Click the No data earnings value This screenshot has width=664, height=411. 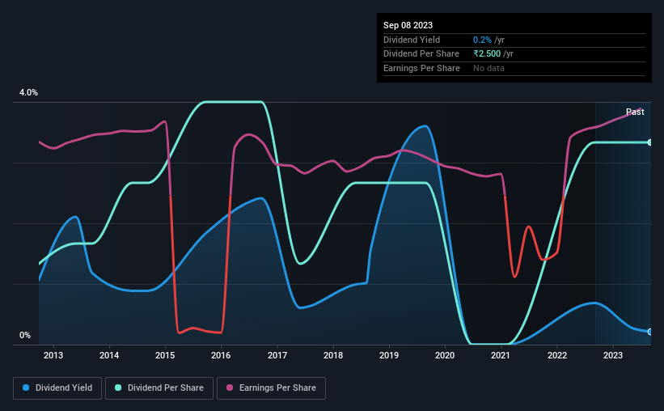(488, 68)
